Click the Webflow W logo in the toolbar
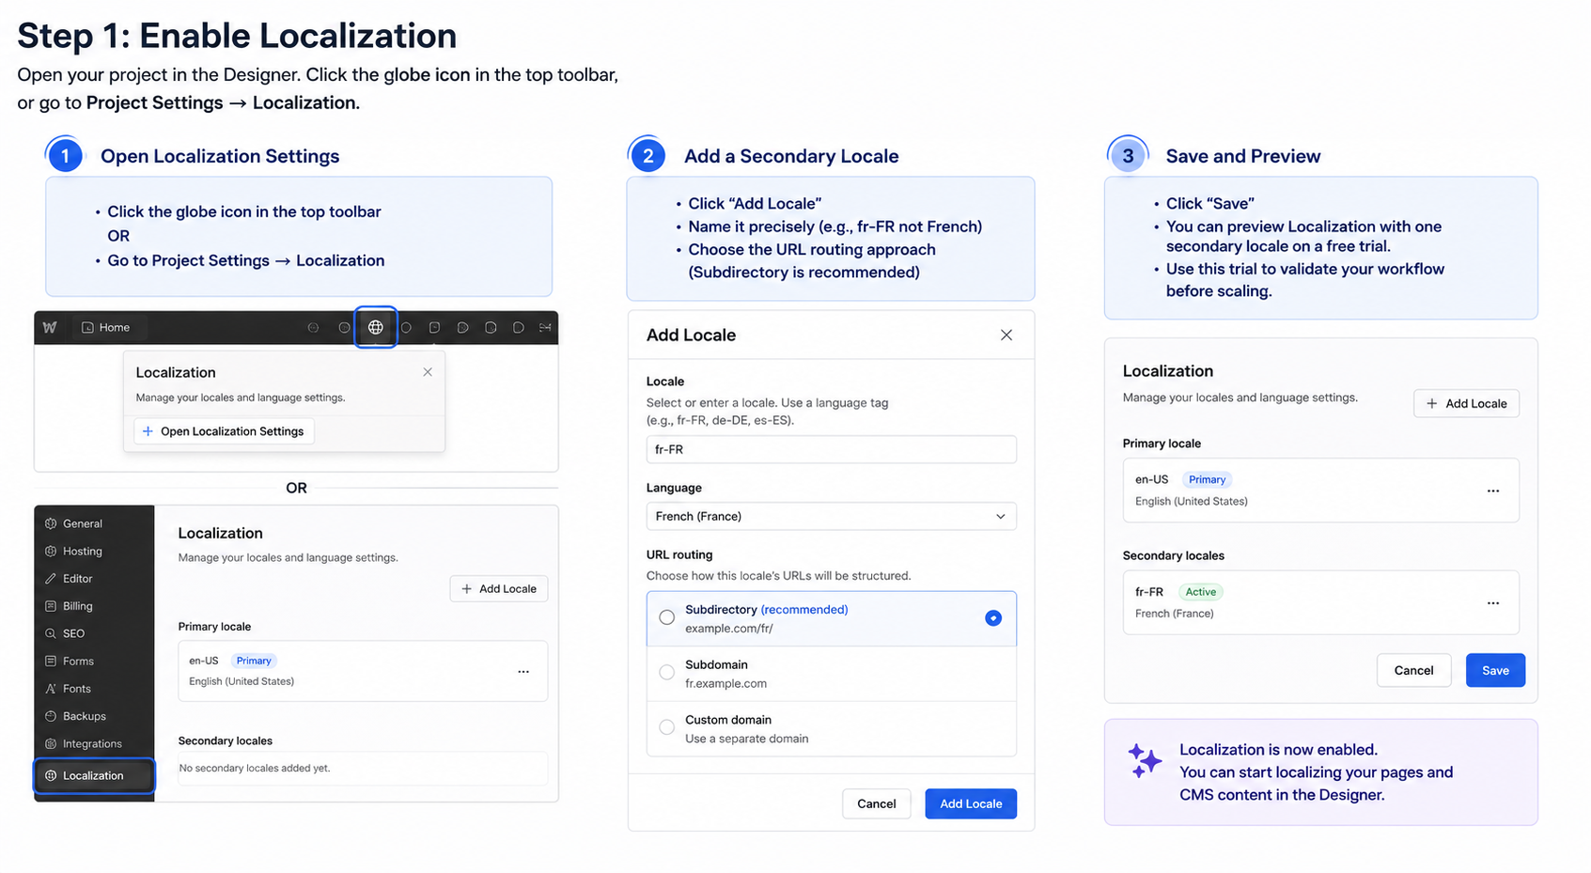The image size is (1591, 873). 50,327
